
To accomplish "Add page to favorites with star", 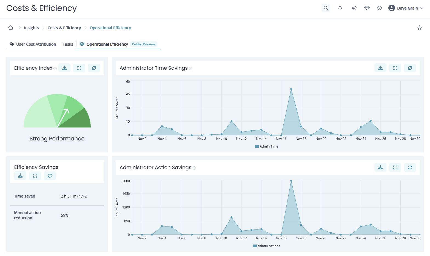I will tap(419, 28).
